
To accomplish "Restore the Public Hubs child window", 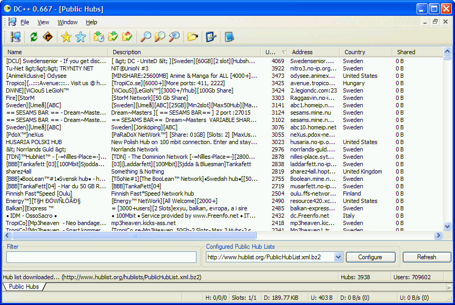I will [435, 22].
